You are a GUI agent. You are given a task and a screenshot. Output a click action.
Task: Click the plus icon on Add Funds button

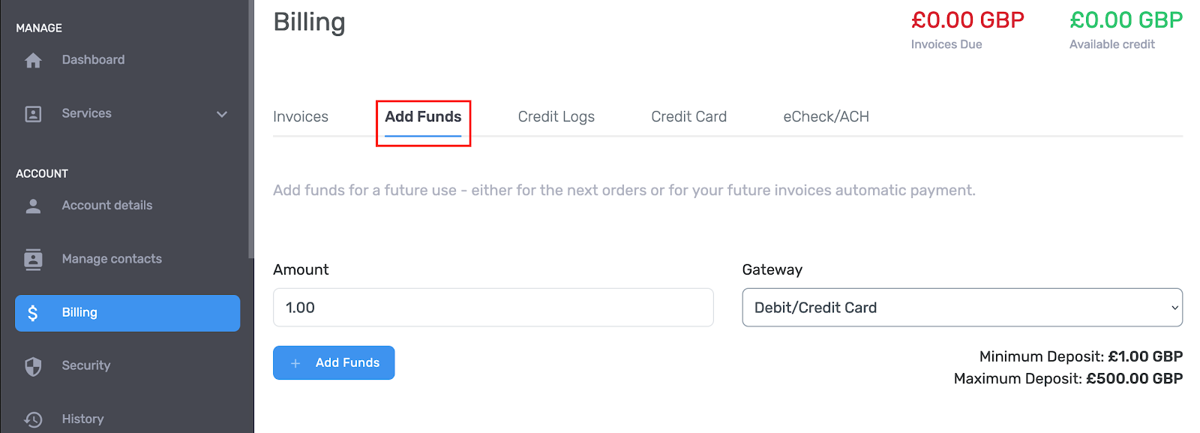pyautogui.click(x=295, y=363)
